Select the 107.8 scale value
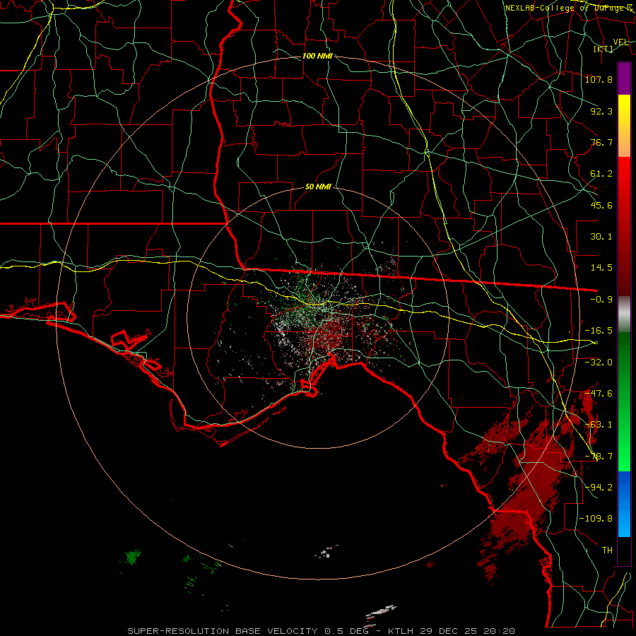636x636 pixels. click(599, 79)
